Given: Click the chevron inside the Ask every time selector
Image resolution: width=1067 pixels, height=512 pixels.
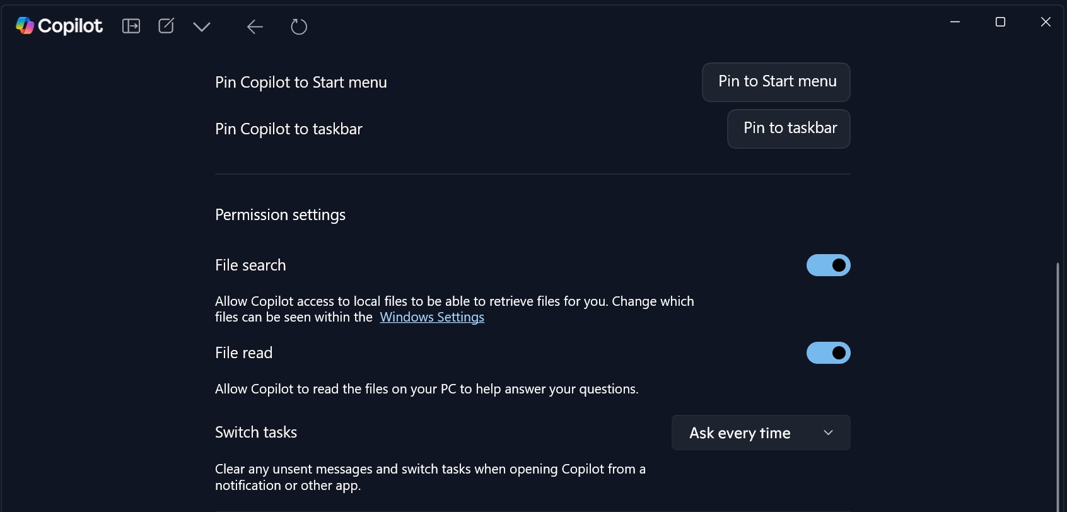Looking at the screenshot, I should (x=828, y=433).
